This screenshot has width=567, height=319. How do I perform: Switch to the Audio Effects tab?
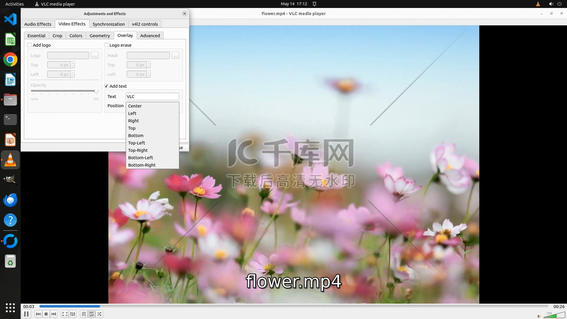[38, 24]
